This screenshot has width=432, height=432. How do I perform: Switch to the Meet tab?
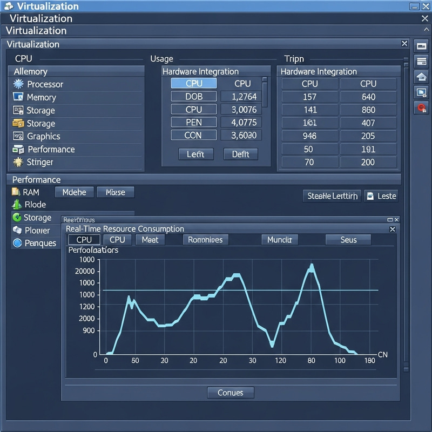pyautogui.click(x=150, y=240)
